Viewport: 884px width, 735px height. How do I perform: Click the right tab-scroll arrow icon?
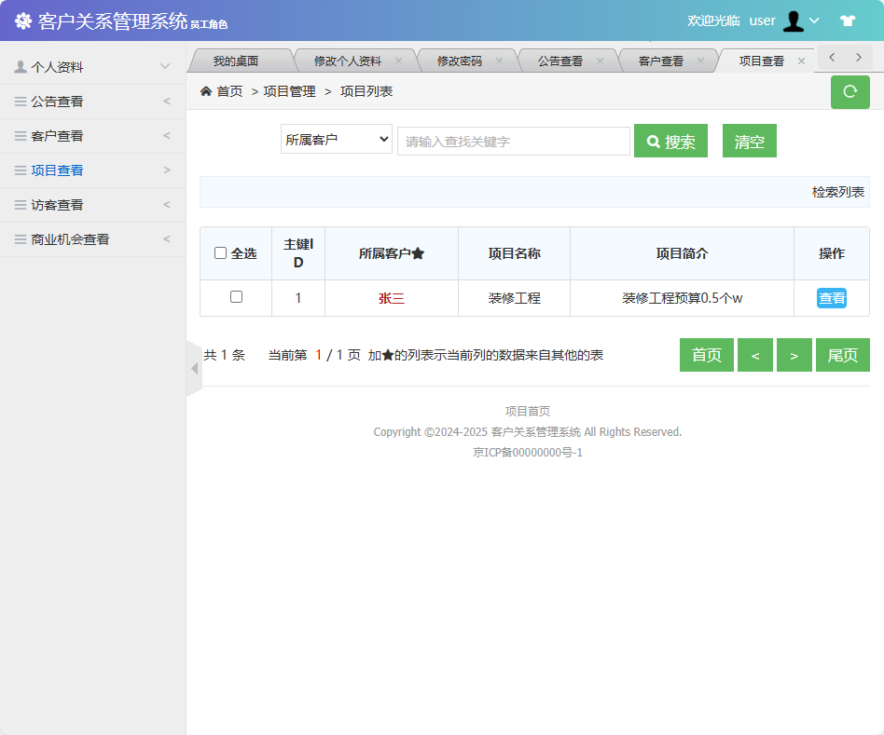tap(859, 57)
